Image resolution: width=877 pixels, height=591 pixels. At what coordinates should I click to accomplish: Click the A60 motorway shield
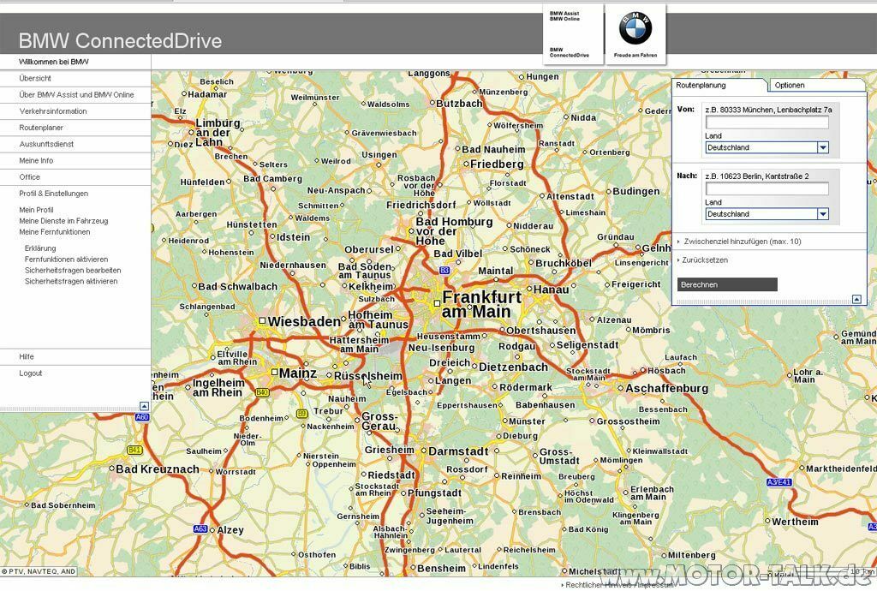pyautogui.click(x=142, y=417)
